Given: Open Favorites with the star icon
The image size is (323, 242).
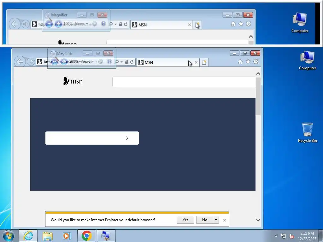Looking at the screenshot, I should 248,62.
